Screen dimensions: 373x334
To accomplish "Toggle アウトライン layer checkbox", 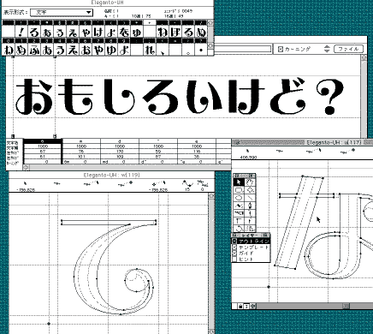I will 234,242.
